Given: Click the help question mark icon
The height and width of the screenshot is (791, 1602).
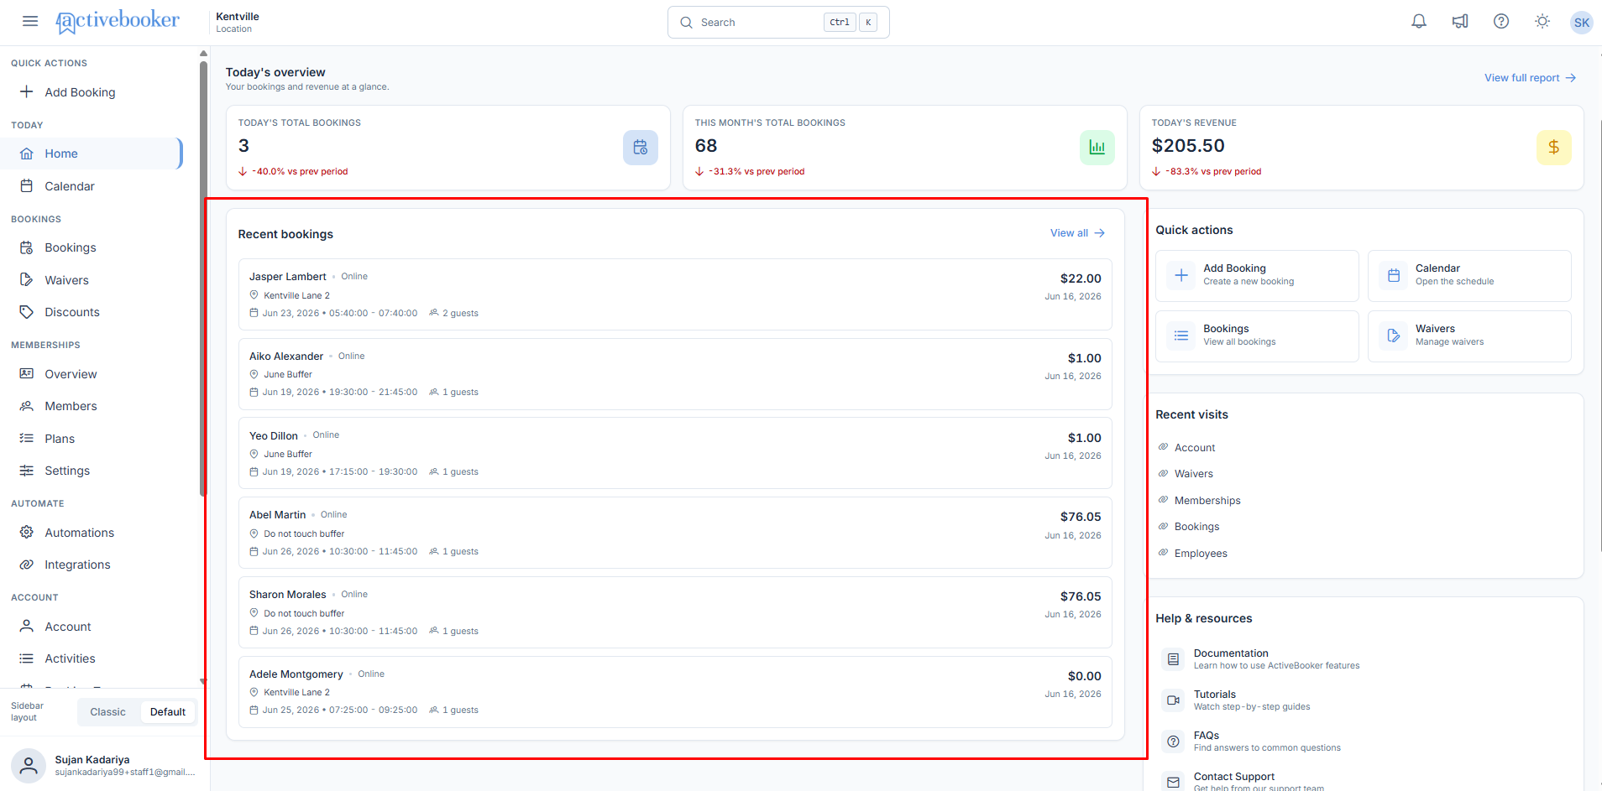Looking at the screenshot, I should (x=1501, y=22).
